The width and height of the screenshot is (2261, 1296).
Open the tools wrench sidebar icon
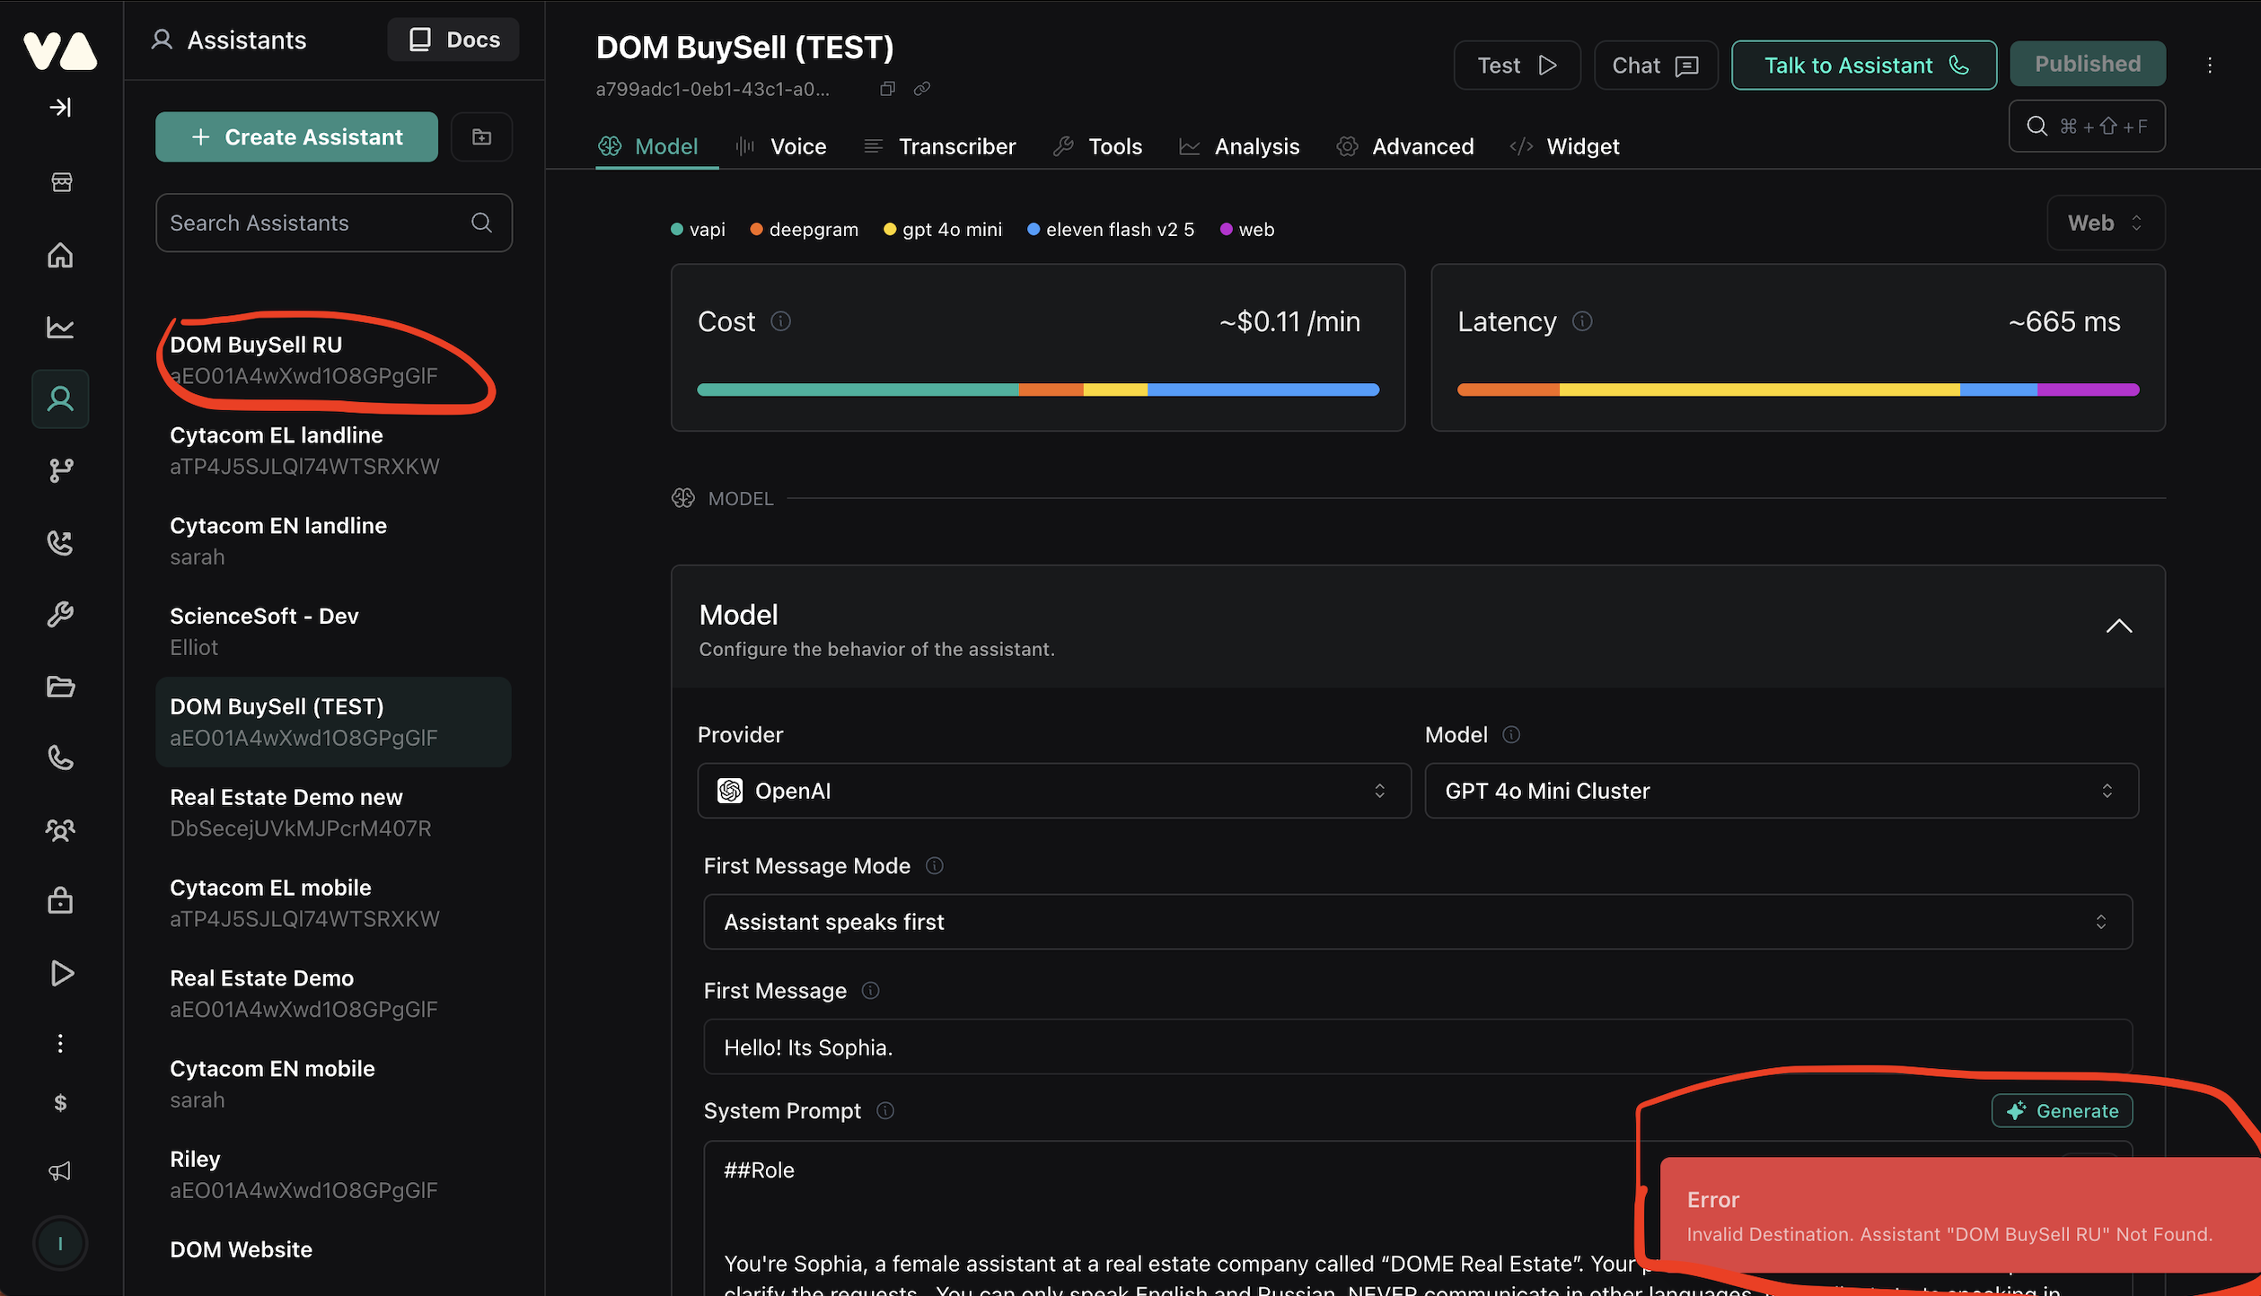click(60, 615)
